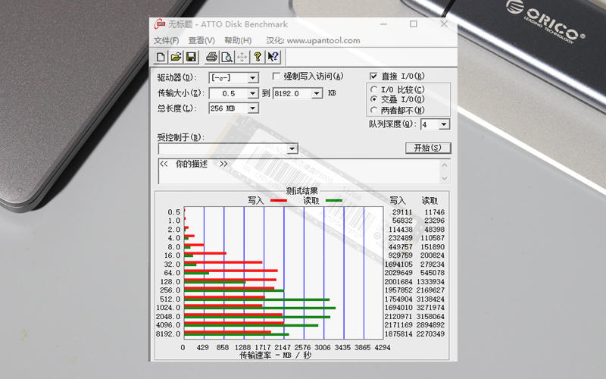Activate the context help pointer icon
Screen dimensions: 606x379
coord(273,58)
